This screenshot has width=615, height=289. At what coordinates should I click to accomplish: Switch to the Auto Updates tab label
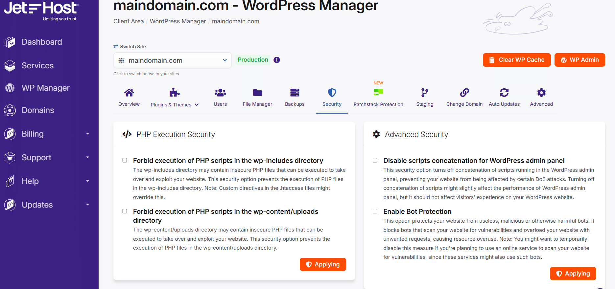504,104
